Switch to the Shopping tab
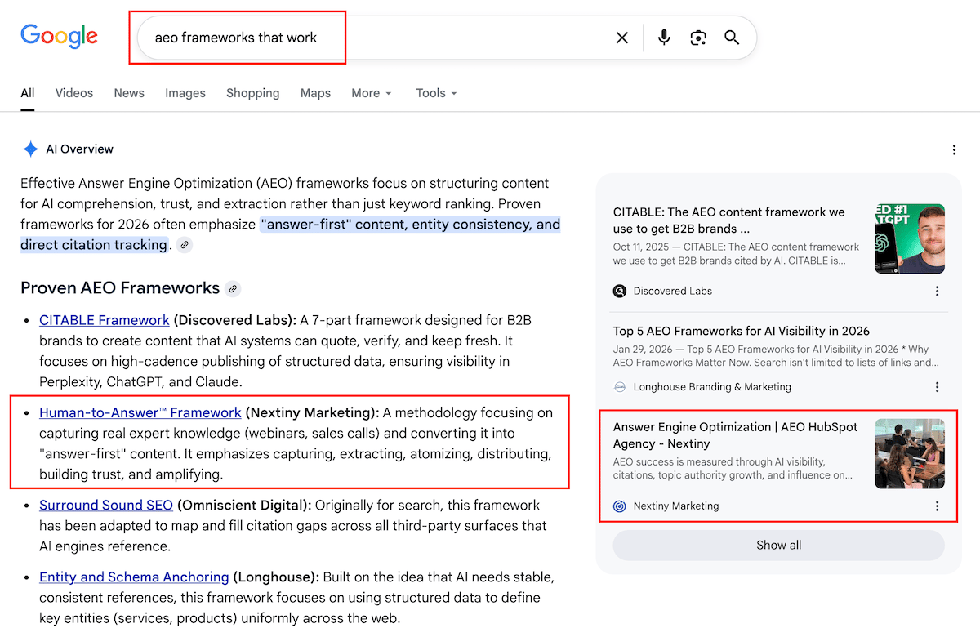 point(253,93)
